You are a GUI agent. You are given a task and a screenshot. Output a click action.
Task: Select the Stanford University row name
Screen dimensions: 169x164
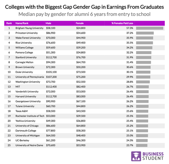[26, 57]
